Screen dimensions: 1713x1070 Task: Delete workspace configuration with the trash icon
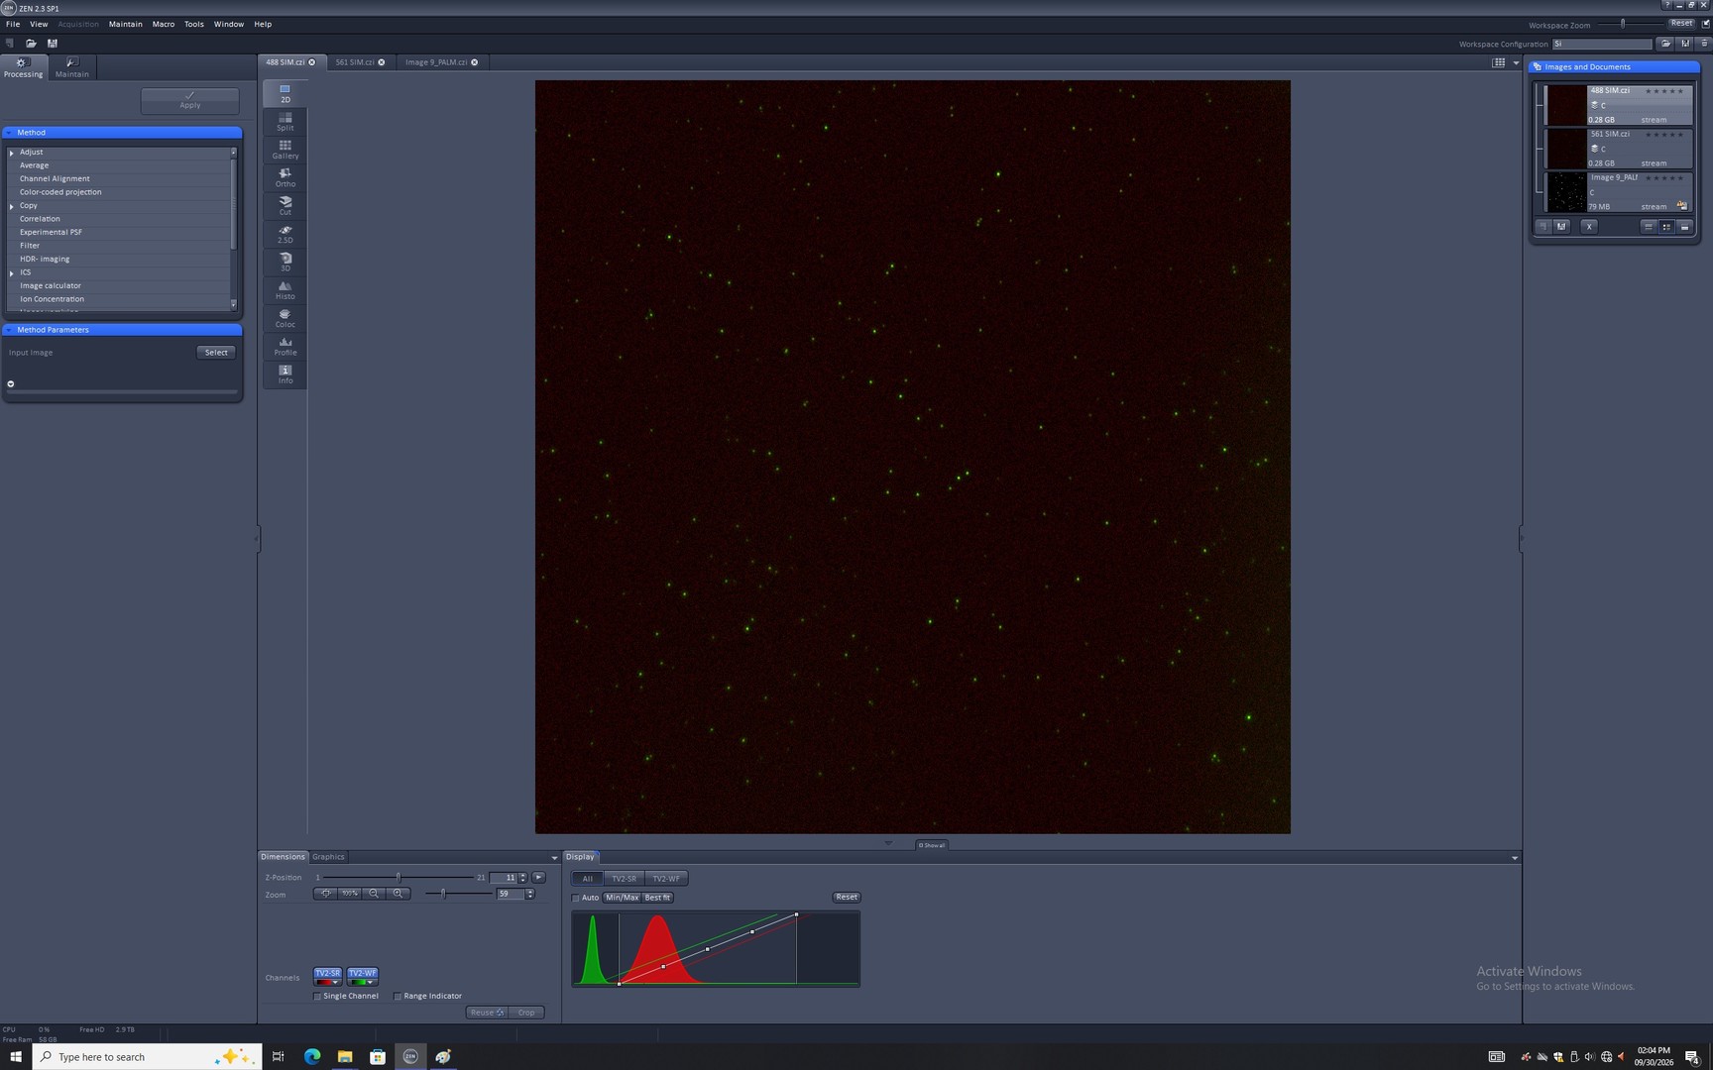[x=1705, y=44]
